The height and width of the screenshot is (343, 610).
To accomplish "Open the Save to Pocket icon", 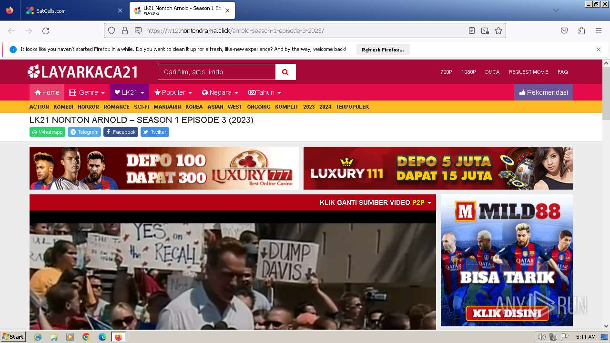I will (x=564, y=30).
